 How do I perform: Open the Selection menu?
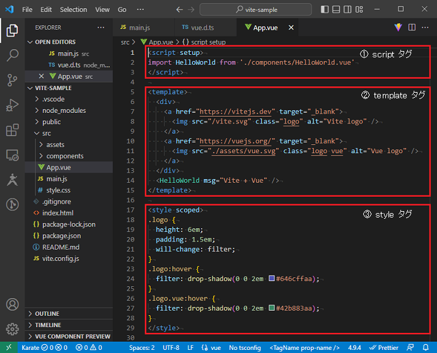(x=73, y=9)
